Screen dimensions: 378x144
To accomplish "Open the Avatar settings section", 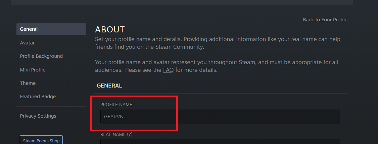I will coord(27,43).
